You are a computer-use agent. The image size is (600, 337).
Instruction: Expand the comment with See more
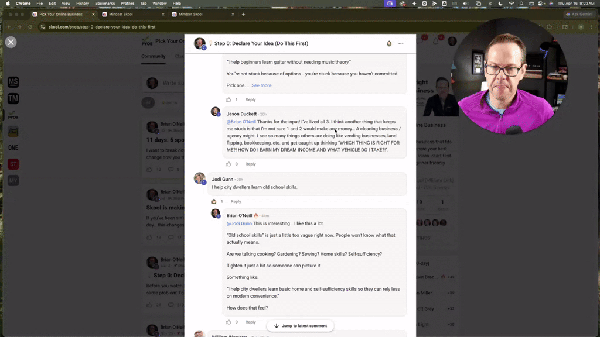[x=261, y=85]
